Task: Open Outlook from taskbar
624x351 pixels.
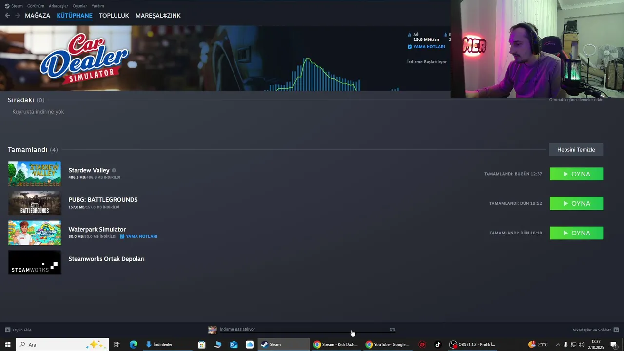Action: coord(234,345)
